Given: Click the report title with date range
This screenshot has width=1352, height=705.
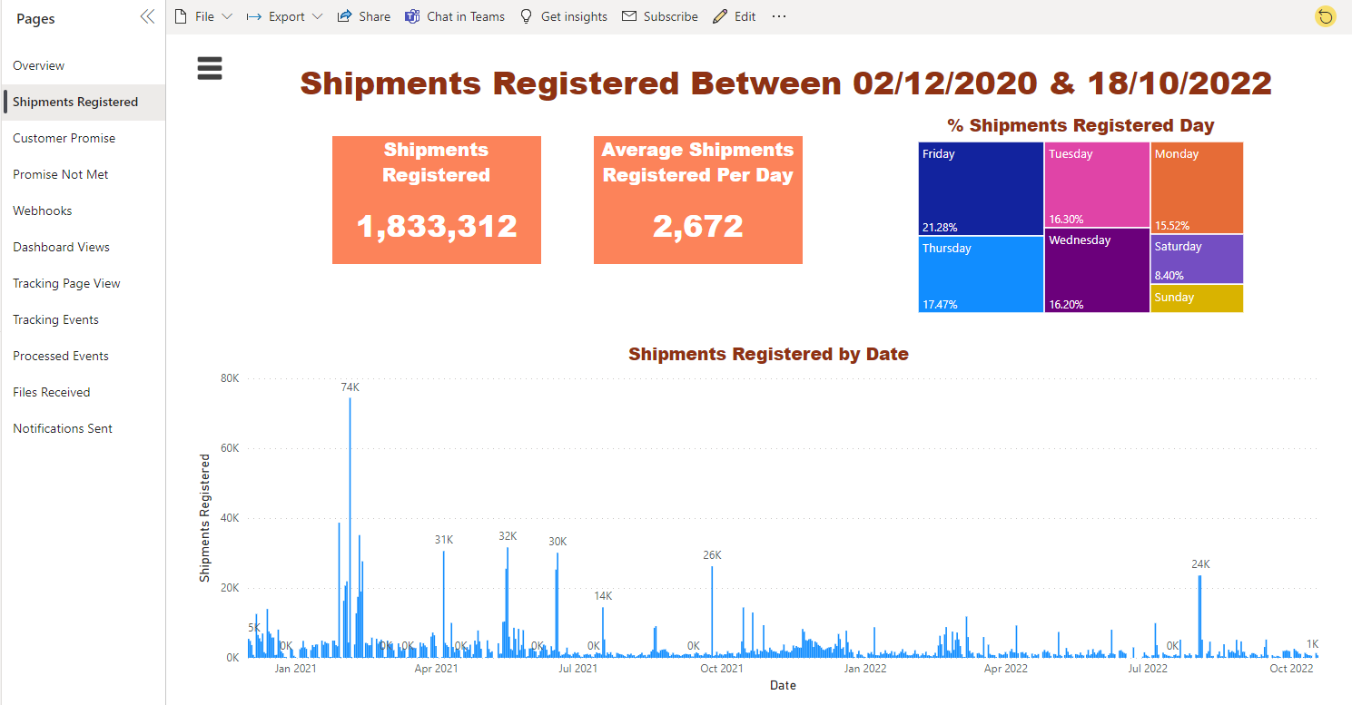Looking at the screenshot, I should [785, 83].
